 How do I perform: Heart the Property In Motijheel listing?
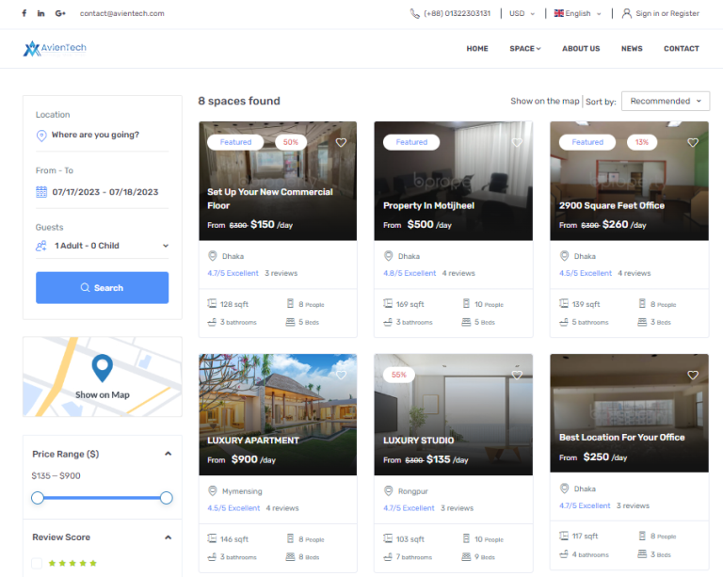[x=517, y=142]
